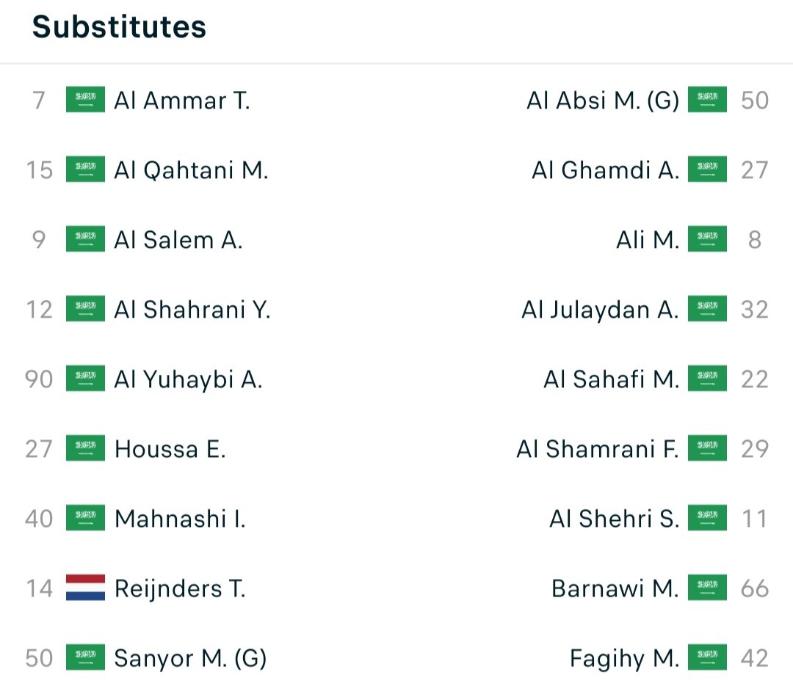Select substitute Al Shamrani F.
Viewport: 793px width, 697px height.
point(597,449)
